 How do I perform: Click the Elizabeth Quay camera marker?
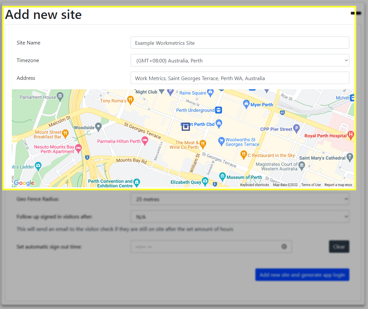(x=205, y=181)
